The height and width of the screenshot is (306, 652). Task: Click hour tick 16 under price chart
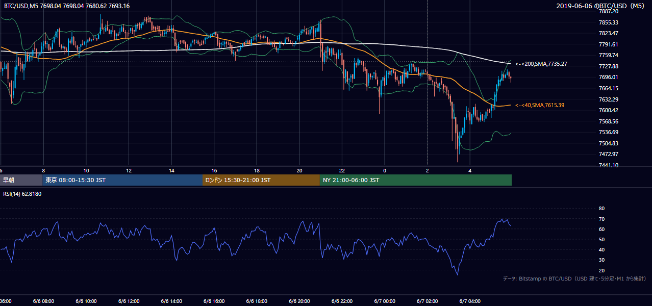coord(214,170)
